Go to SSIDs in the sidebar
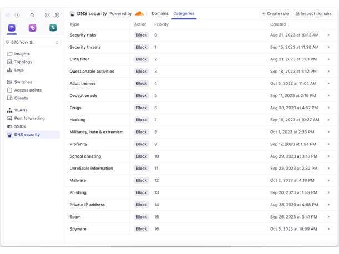339x254 pixels. (20, 126)
